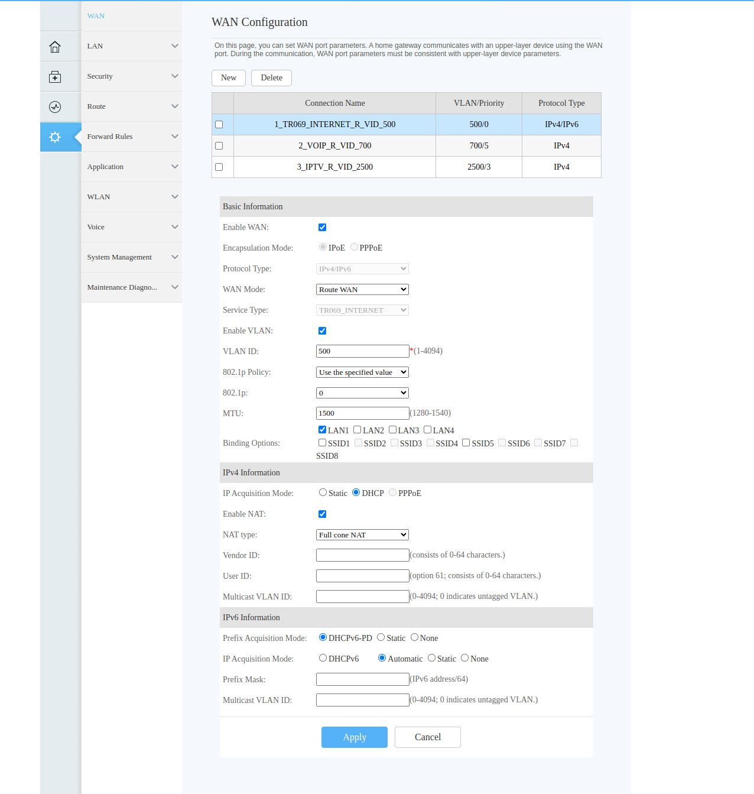Click the activity monitor pulse icon
The image size is (754, 794).
(55, 107)
